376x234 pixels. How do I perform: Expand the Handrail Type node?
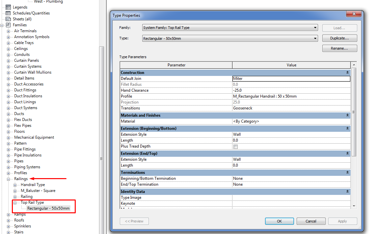coord(15,185)
